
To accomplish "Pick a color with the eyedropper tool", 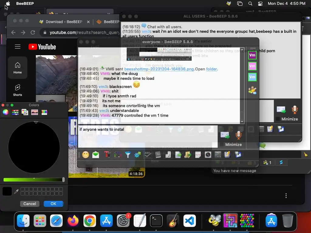I will click(x=16, y=191).
